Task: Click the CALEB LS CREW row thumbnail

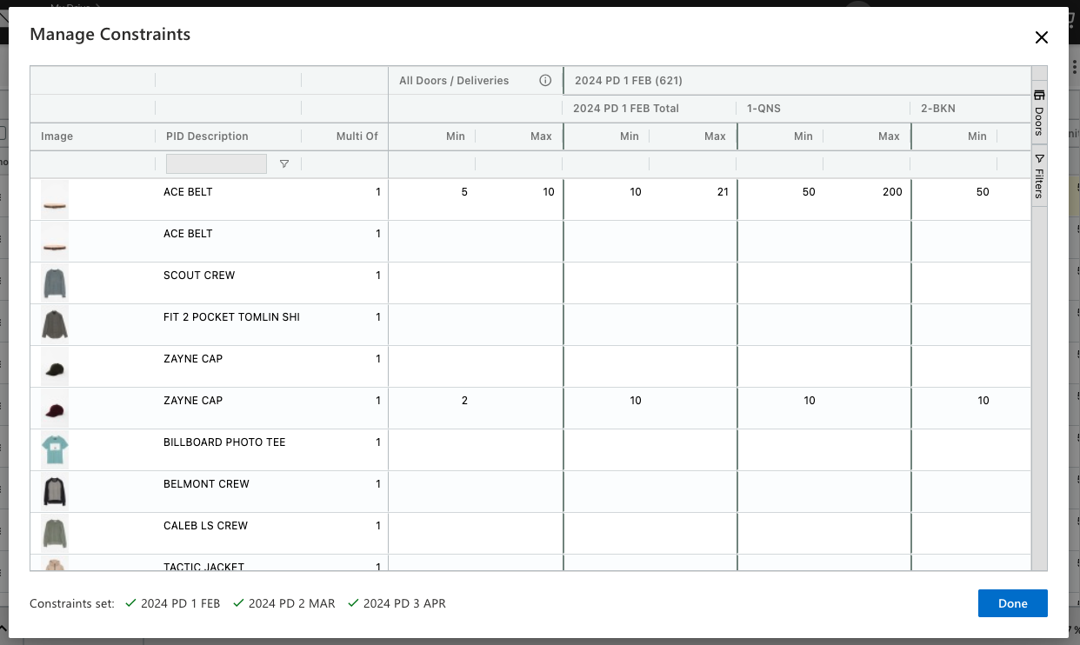Action: (55, 534)
